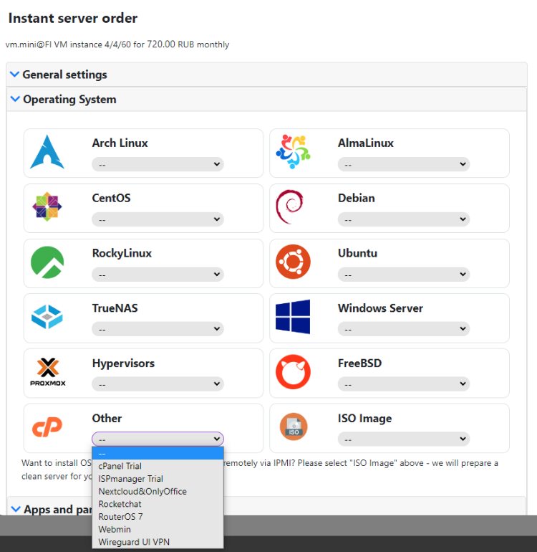Click the ISO Image disc icon
Viewport: 537px width, 552px height.
coord(294,427)
